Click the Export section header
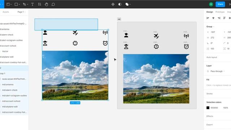Screen dimensions: 231x130 209,125
